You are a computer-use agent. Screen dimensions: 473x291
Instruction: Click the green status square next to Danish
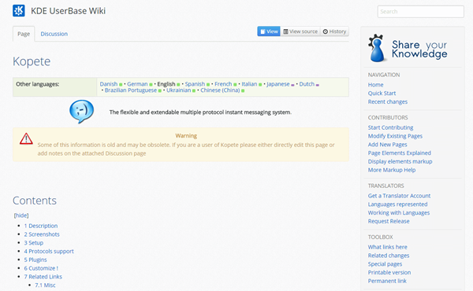(x=121, y=85)
